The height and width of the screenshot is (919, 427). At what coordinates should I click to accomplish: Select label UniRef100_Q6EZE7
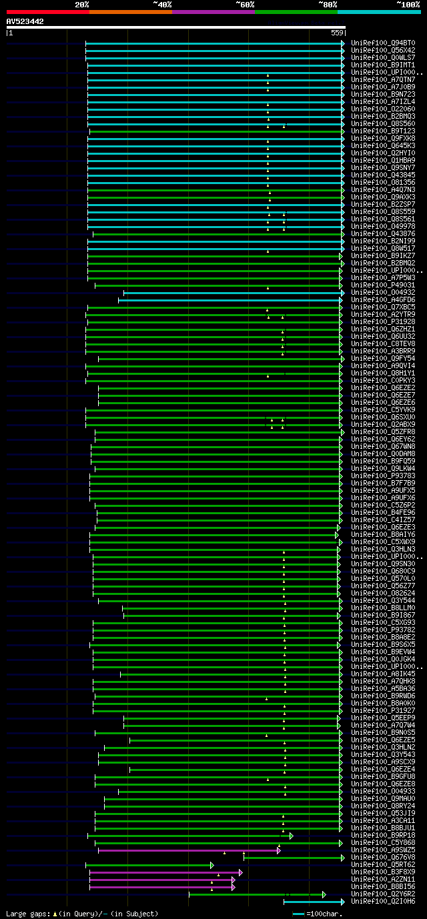coord(383,395)
